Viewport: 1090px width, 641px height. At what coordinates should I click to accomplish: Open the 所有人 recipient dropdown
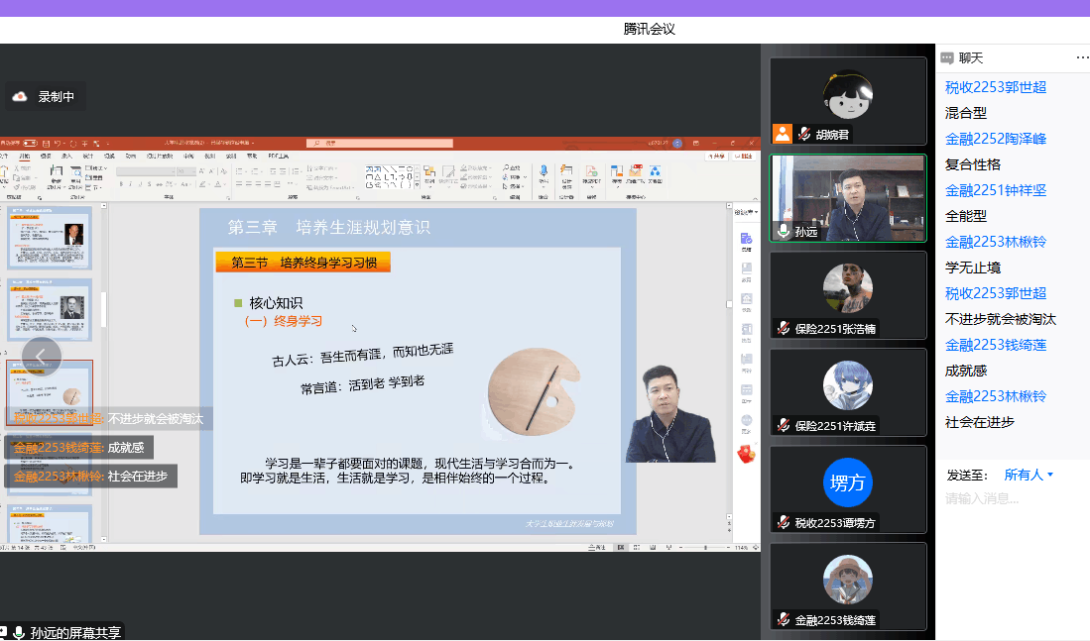1029,475
